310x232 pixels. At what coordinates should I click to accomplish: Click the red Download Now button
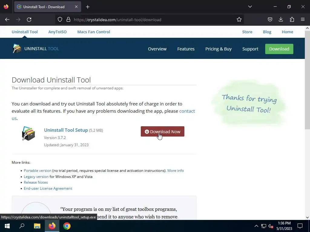163,131
